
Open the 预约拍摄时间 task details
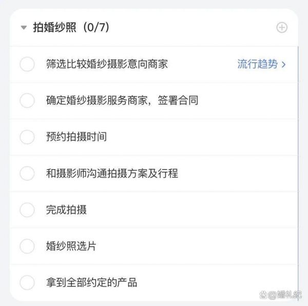(76, 137)
